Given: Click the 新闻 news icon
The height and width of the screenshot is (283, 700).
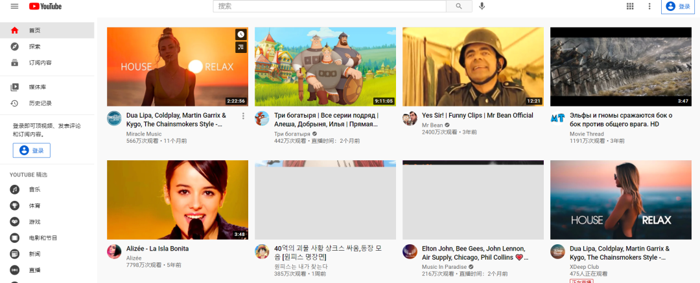Looking at the screenshot, I should pos(15,254).
